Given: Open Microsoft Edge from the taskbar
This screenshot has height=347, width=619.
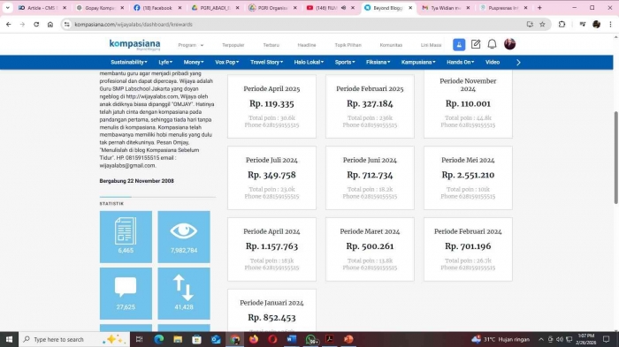Looking at the screenshot, I should point(158,339).
